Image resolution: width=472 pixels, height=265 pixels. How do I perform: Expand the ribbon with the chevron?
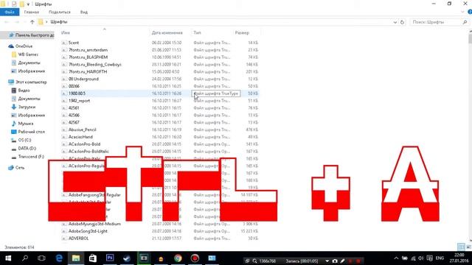(x=462, y=12)
